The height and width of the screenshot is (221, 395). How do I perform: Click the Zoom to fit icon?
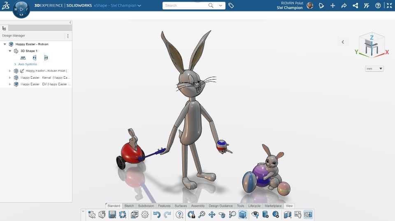click(x=202, y=214)
